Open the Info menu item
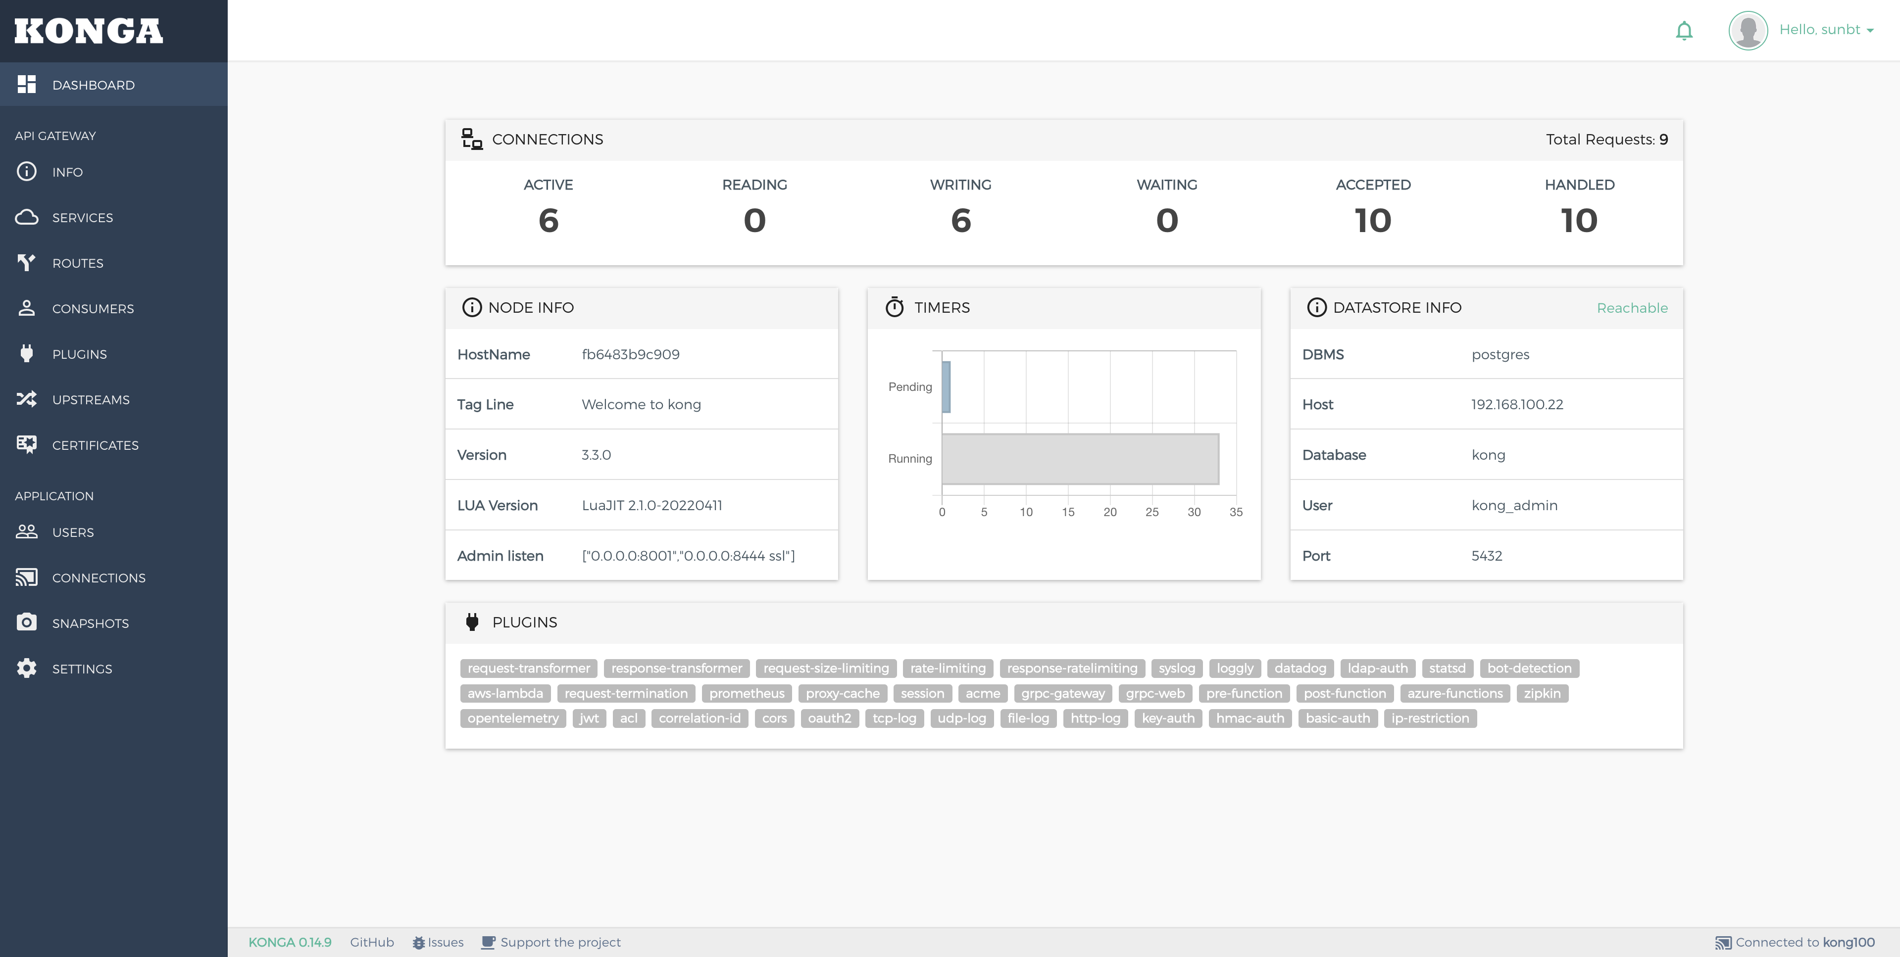The width and height of the screenshot is (1900, 957). point(67,172)
